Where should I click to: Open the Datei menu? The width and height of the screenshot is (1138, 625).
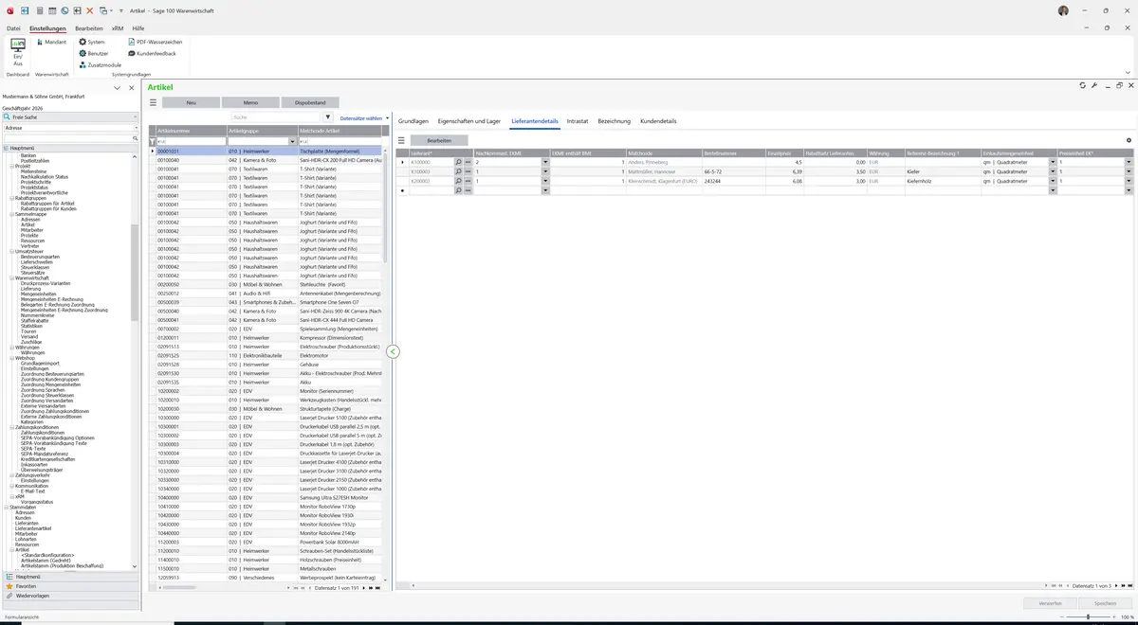13,28
